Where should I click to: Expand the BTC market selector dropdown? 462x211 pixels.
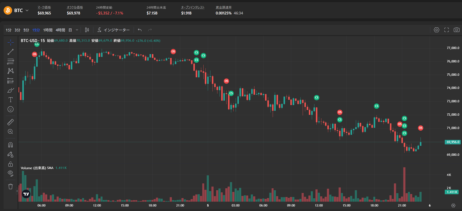click(x=27, y=10)
